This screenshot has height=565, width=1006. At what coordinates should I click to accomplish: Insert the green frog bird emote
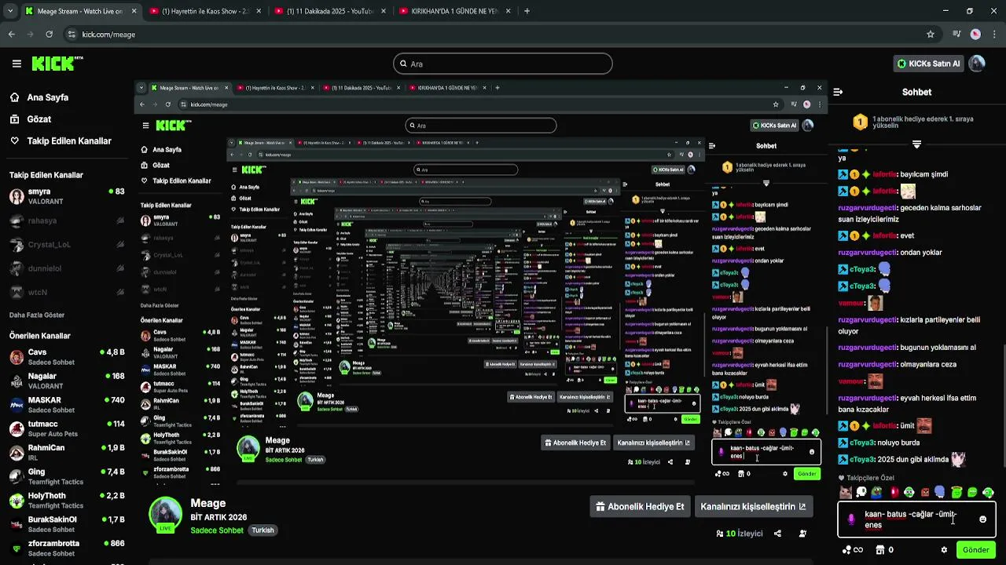pos(877,493)
